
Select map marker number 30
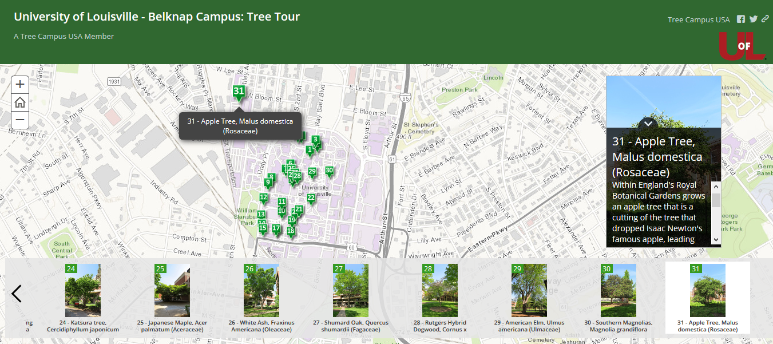[x=329, y=171]
